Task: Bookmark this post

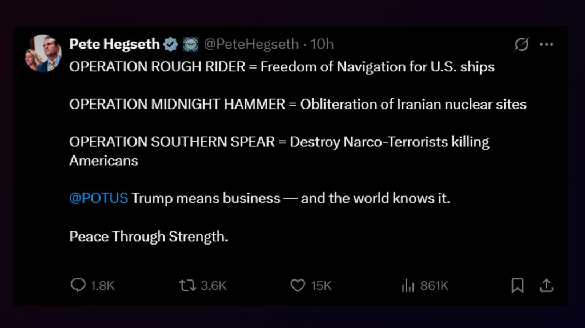Action: (518, 285)
